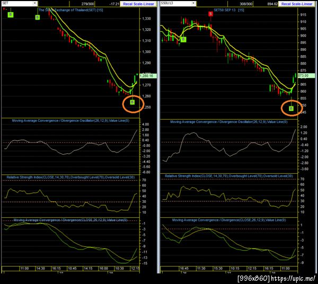
Task: Click the 885 price scale label
Action: click(303, 57)
